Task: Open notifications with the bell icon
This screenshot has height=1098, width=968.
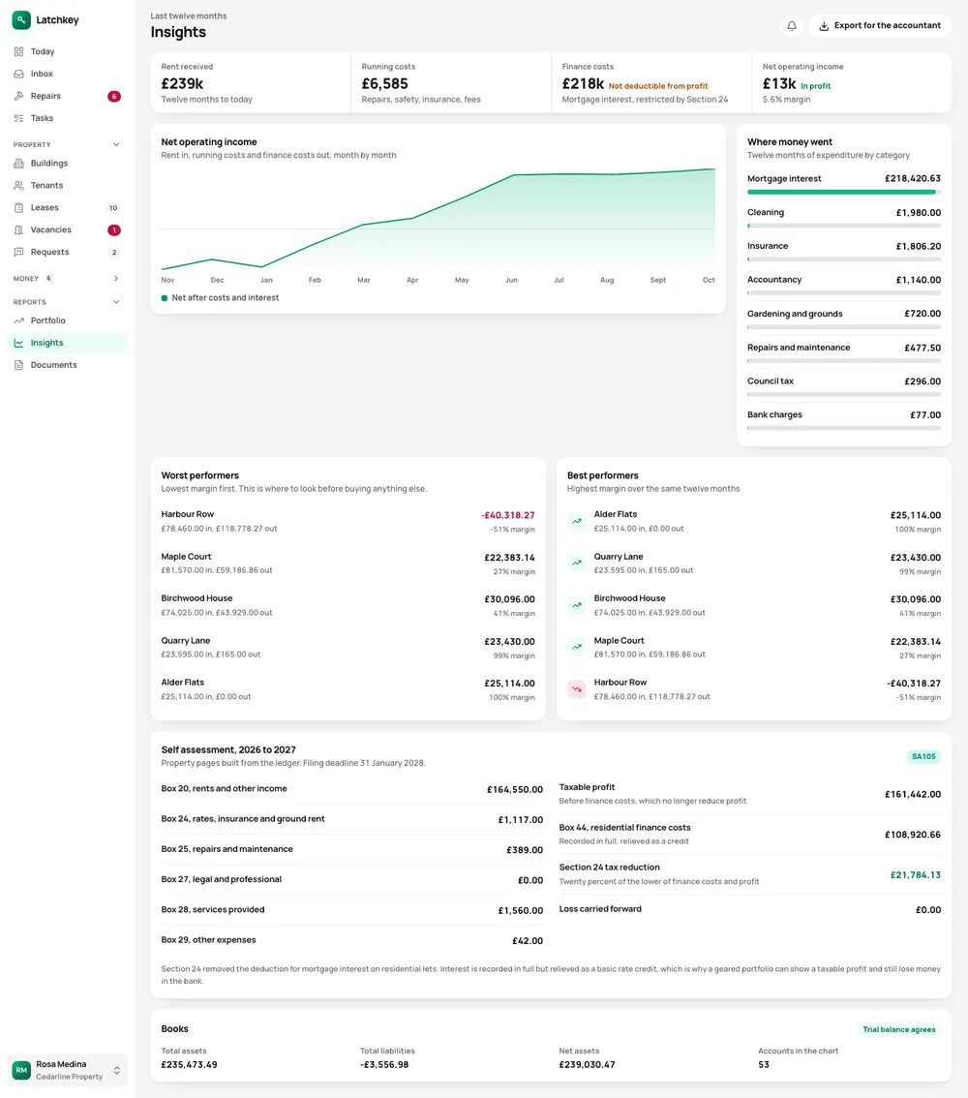Action: pyautogui.click(x=792, y=26)
